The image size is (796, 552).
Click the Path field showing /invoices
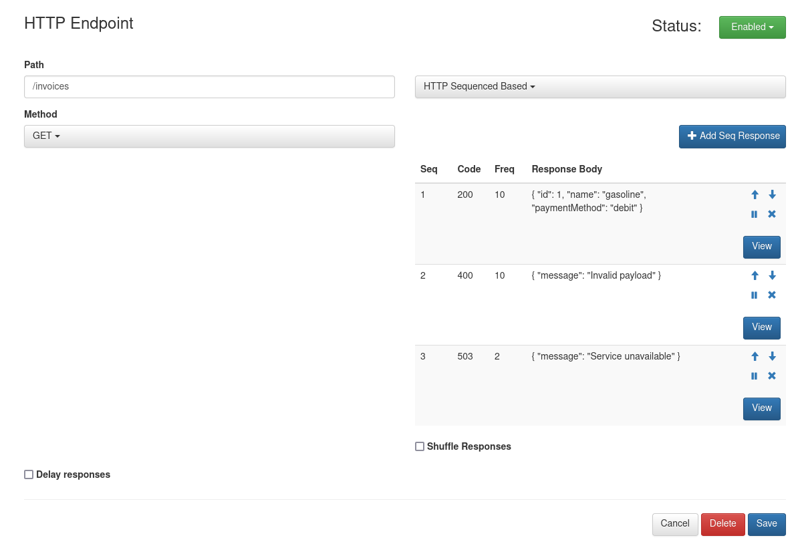(209, 86)
